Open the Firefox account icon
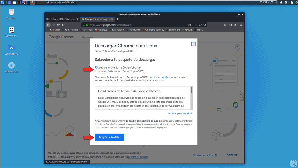Viewport: 298px width, 168px height. (235, 25)
